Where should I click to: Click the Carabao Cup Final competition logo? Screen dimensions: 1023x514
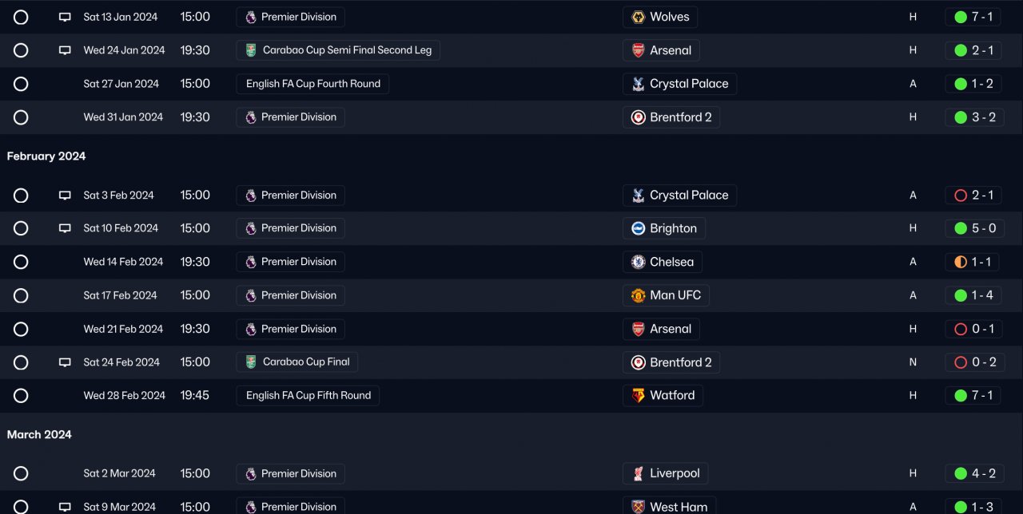251,362
